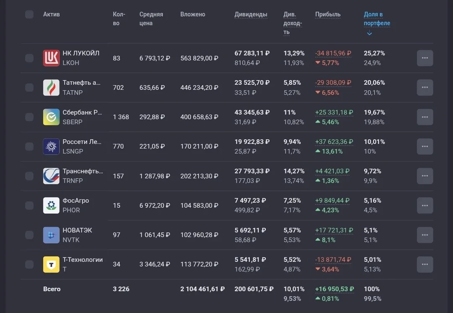Screen dimensions: 453x313
Task: Check the Россети Ленэнерго row checkbox
Action: pyautogui.click(x=29, y=146)
